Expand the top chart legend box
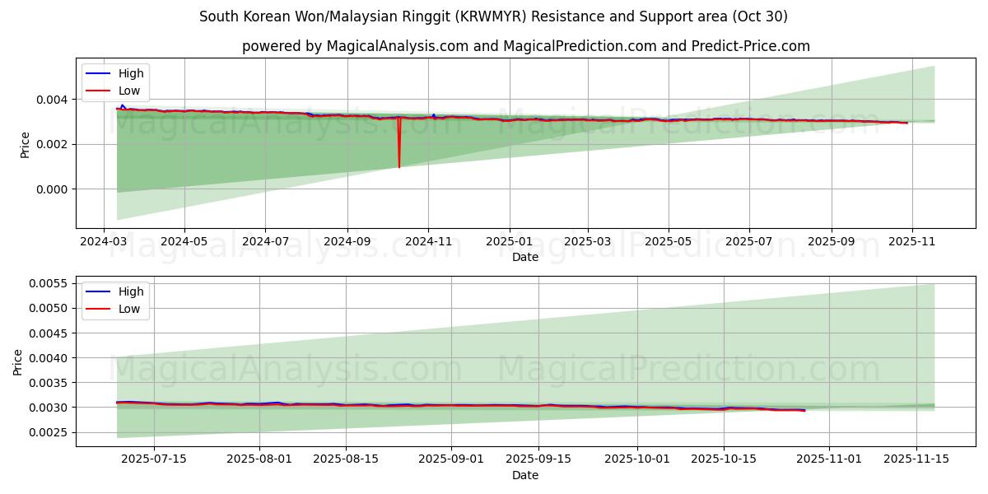The width and height of the screenshot is (988, 494). pyautogui.click(x=118, y=82)
